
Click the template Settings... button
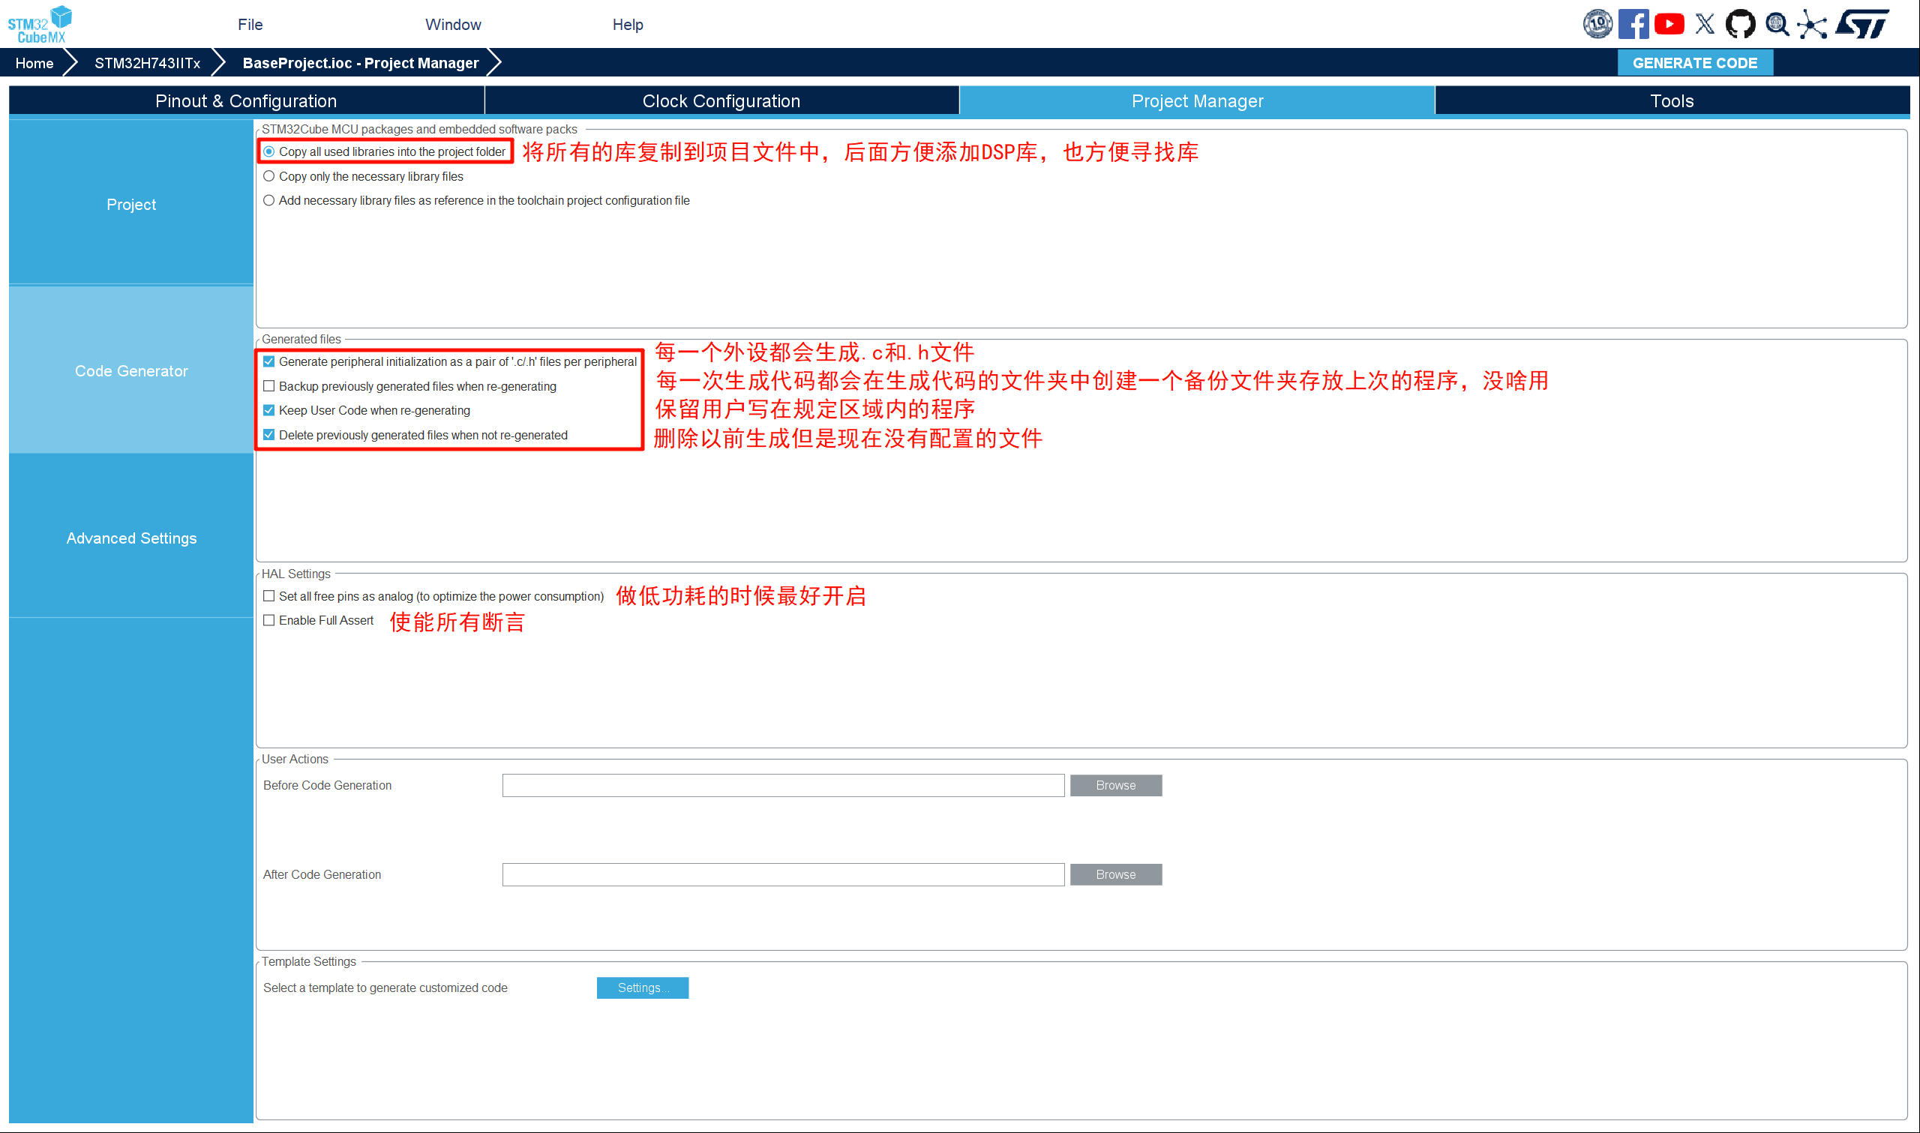point(642,988)
